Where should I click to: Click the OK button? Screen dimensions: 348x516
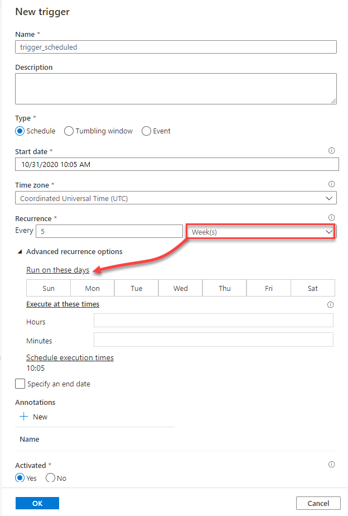(x=37, y=503)
